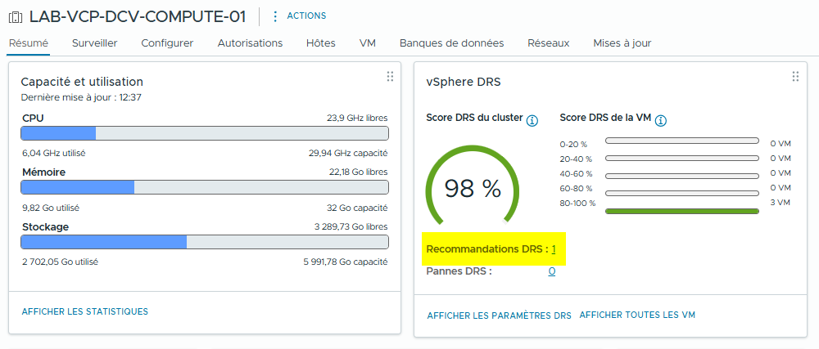Click the '23,9 GHz libres' value

(x=357, y=119)
